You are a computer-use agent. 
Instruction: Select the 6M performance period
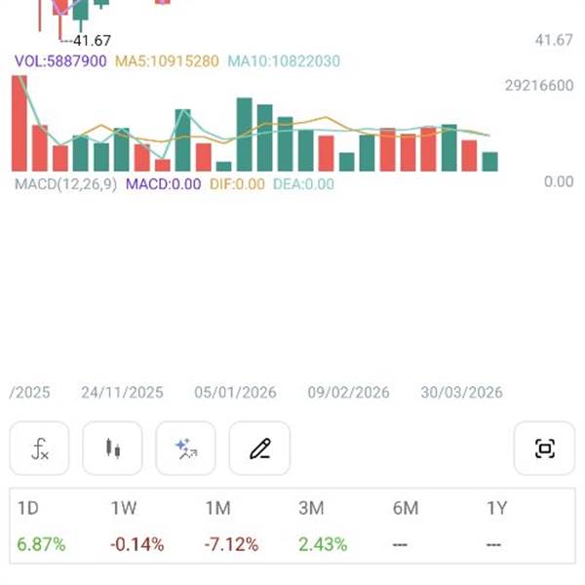[x=406, y=509]
